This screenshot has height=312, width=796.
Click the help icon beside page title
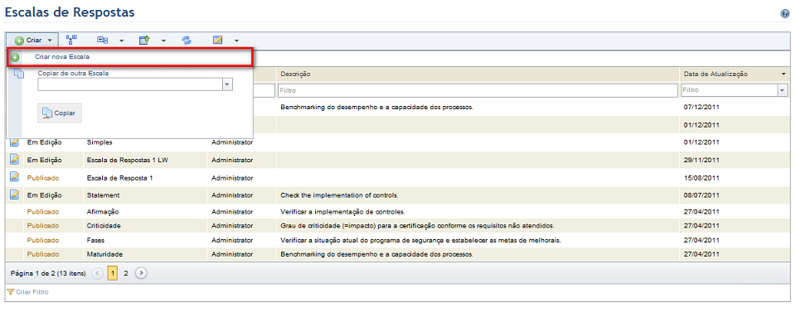[785, 14]
